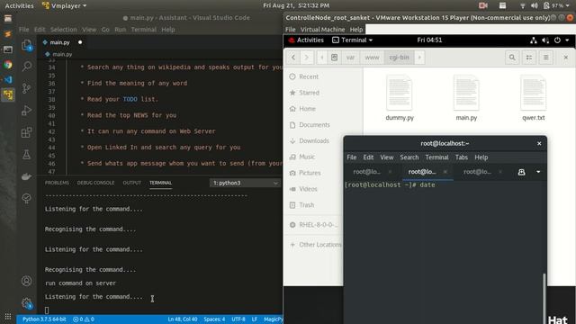Click errors and warnings count in status bar
This screenshot has width=576, height=324.
pyautogui.click(x=84, y=319)
